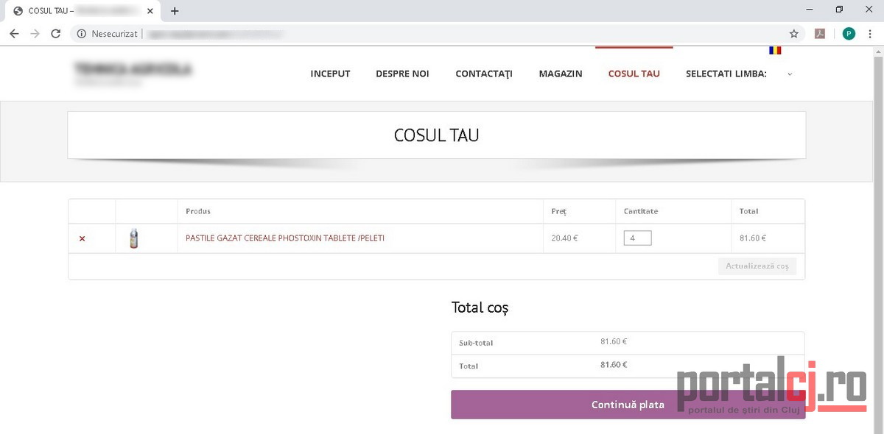Bookmark this page with star icon

[x=793, y=34]
